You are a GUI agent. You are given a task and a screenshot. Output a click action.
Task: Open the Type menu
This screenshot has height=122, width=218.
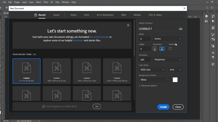coord(31,2)
